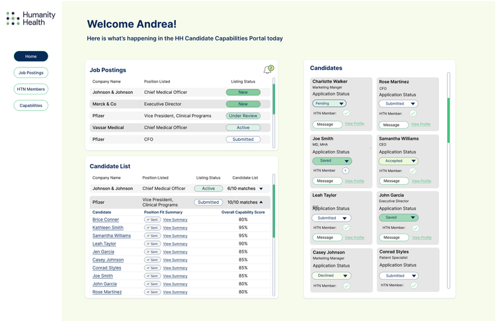
Task: Open Casey Johnson link in Candidate List
Action: 108,260
